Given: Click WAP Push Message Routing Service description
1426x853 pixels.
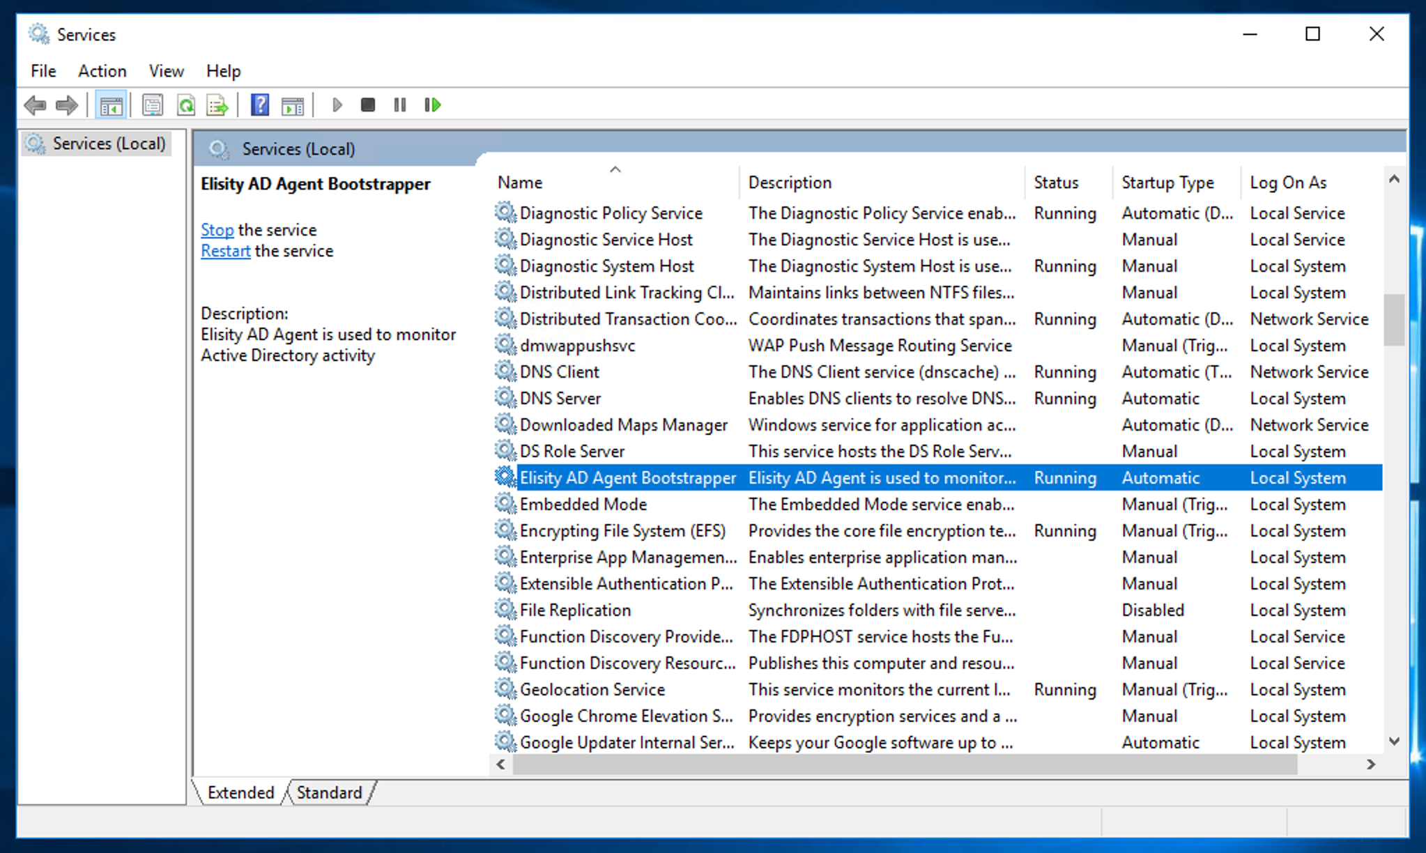Looking at the screenshot, I should pyautogui.click(x=880, y=345).
